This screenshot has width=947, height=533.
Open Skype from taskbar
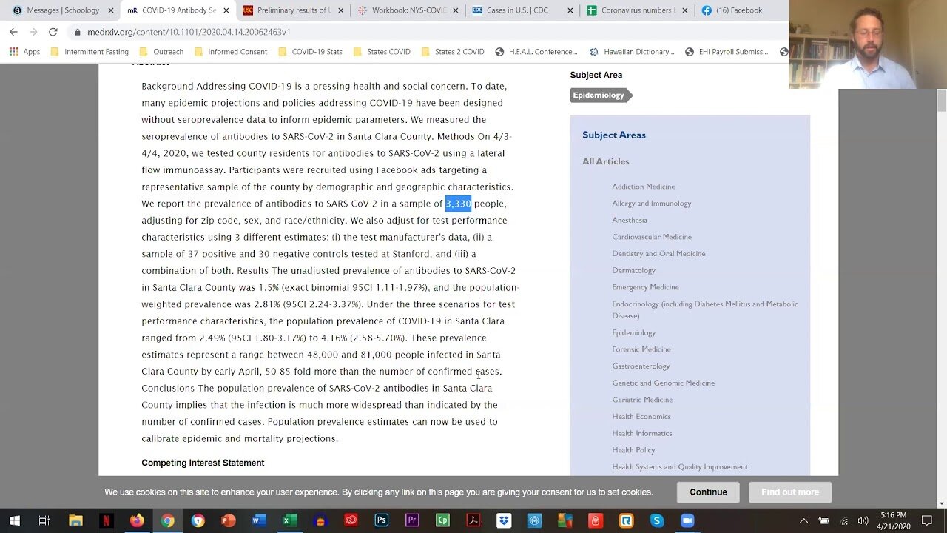[x=656, y=520]
